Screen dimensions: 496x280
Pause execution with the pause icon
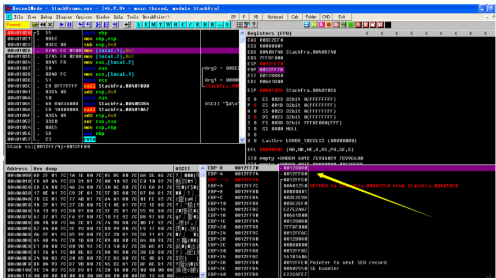[69, 25]
